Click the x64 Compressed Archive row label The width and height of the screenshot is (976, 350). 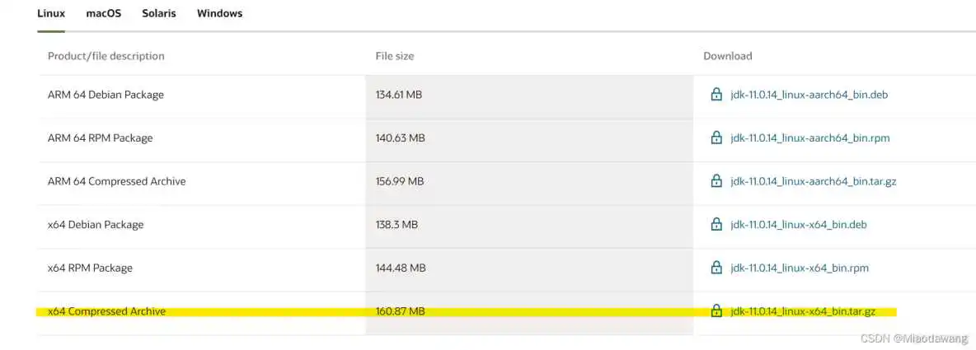[106, 311]
